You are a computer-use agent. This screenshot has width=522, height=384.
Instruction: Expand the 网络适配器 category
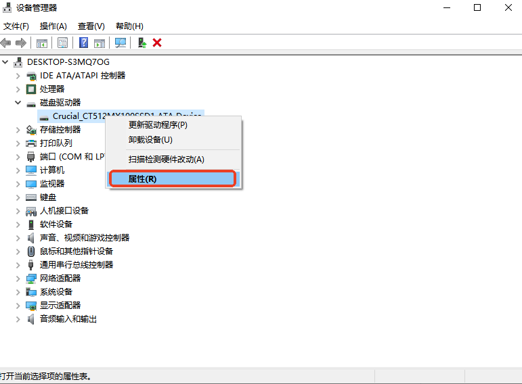[x=18, y=279]
